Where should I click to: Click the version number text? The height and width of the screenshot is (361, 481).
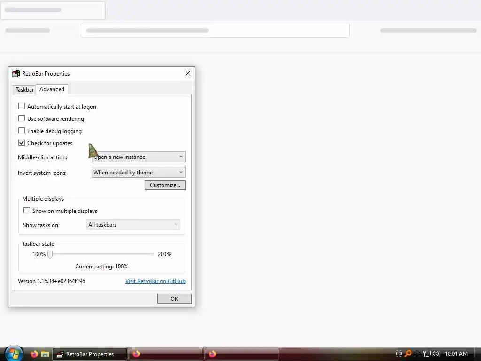pyautogui.click(x=52, y=281)
